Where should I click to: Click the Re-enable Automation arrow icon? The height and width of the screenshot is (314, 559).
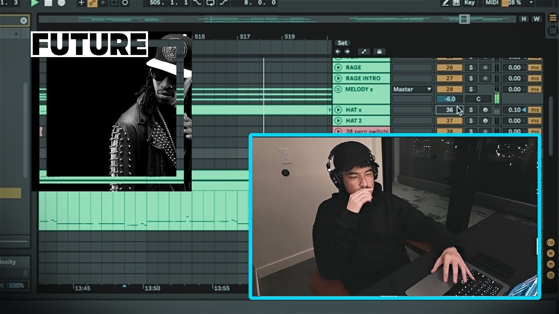[103, 3]
